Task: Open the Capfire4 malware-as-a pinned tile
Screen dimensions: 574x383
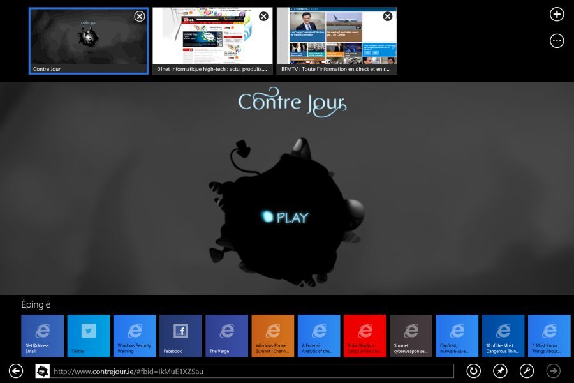Action: (x=457, y=336)
